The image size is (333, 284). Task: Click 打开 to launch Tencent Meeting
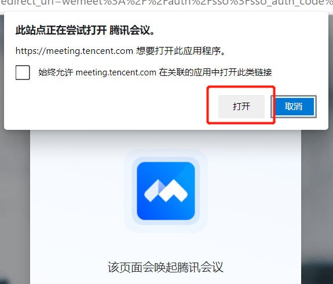pos(241,106)
